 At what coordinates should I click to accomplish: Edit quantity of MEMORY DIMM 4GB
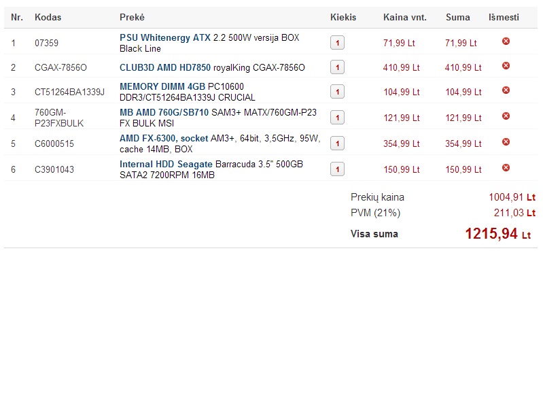pyautogui.click(x=337, y=92)
